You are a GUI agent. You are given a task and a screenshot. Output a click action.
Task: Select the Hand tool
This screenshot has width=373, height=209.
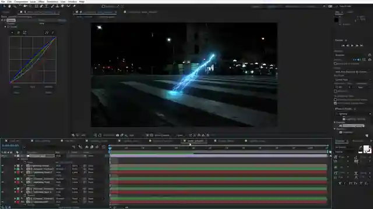pos(9,6)
